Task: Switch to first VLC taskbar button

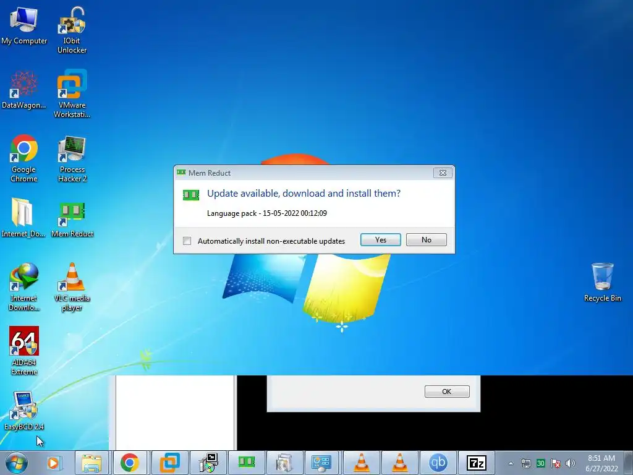Action: tap(361, 463)
